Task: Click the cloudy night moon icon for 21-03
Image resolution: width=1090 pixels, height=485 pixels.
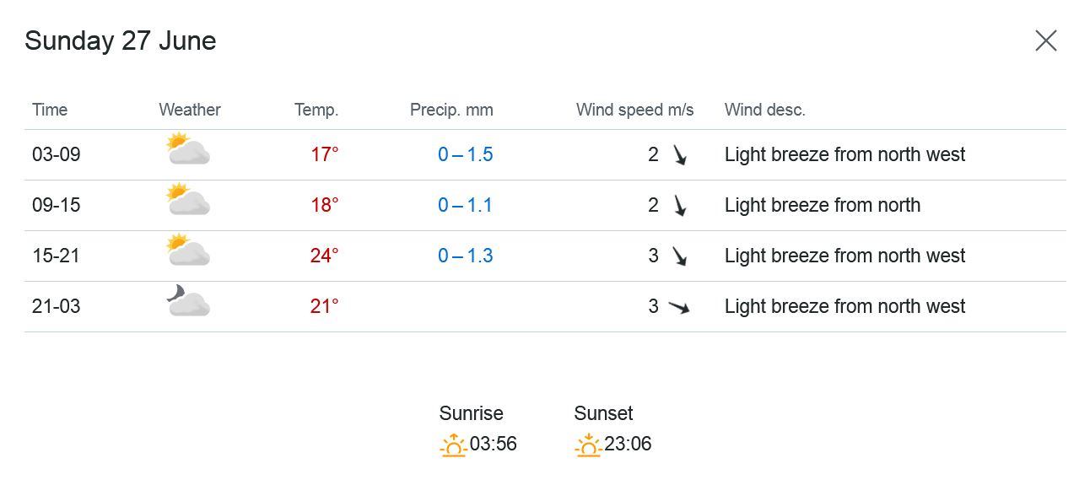Action: coord(188,301)
